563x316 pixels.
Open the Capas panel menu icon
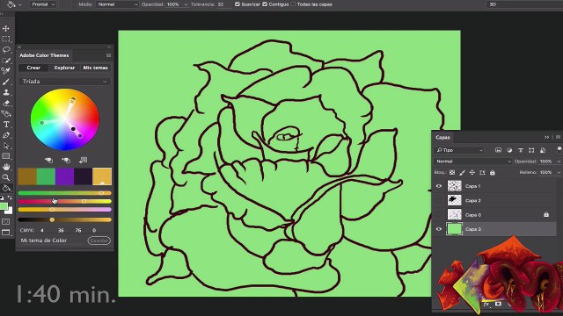(x=558, y=137)
